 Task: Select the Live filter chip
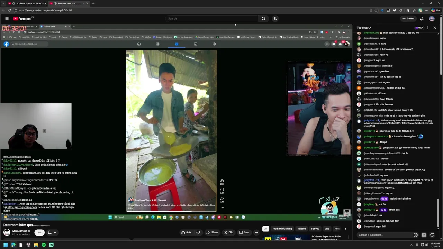coord(327,229)
